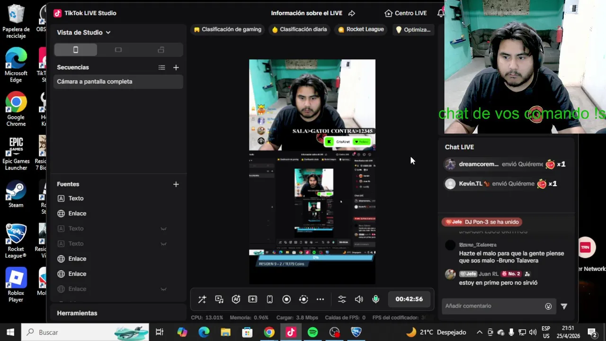The image size is (606, 341).
Task: Open the Secuencias list view icon
Action: pos(162,68)
